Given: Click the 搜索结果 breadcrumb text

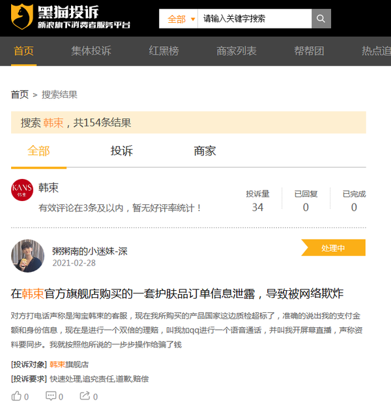Looking at the screenshot, I should (x=60, y=95).
